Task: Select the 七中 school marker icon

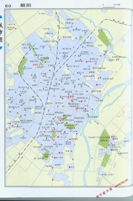Action: [x=97, y=85]
